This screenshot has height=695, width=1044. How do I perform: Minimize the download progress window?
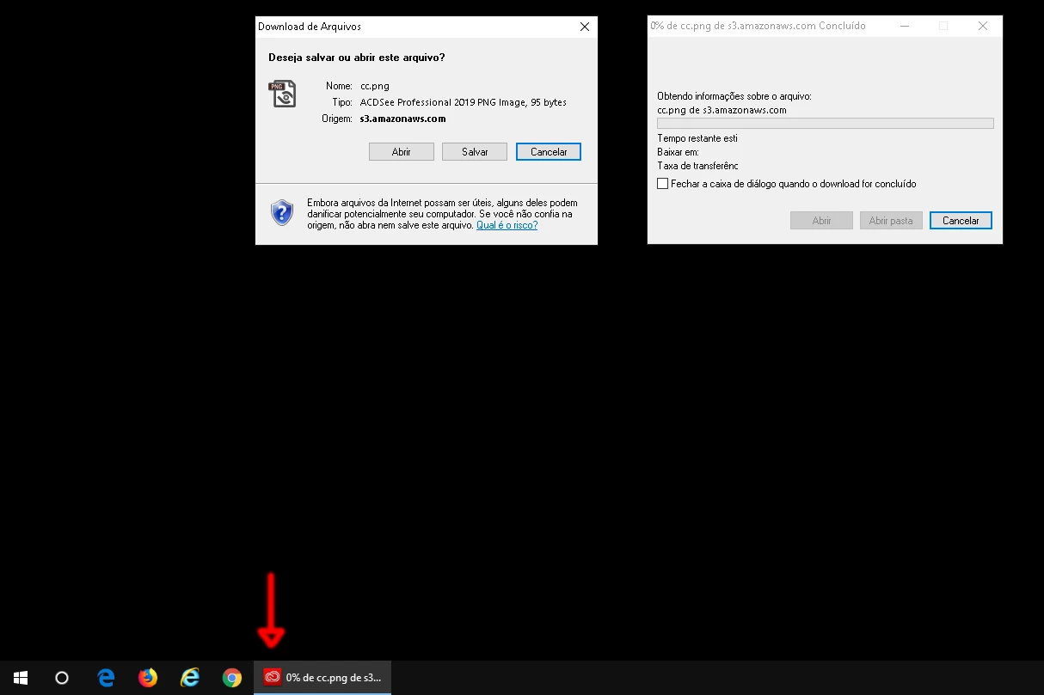(x=904, y=26)
